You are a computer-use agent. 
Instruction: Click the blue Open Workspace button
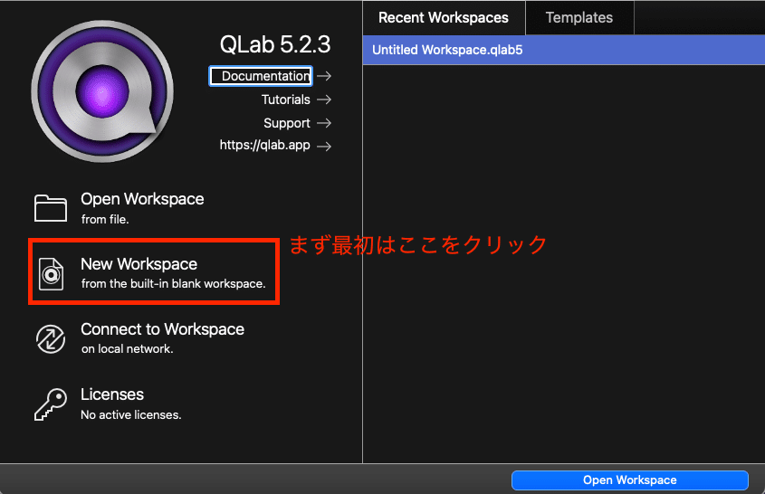[630, 480]
